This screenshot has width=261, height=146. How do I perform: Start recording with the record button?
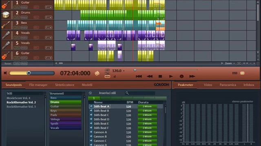pos(181,76)
